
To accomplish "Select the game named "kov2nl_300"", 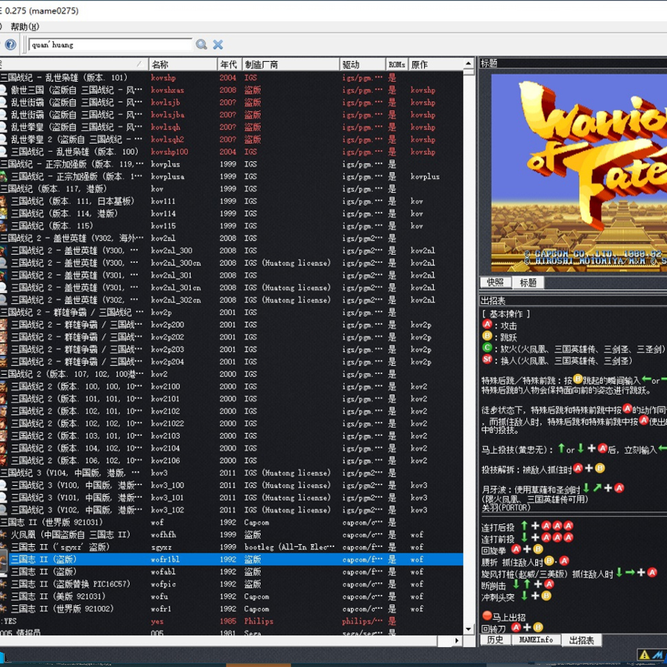I will click(x=172, y=250).
